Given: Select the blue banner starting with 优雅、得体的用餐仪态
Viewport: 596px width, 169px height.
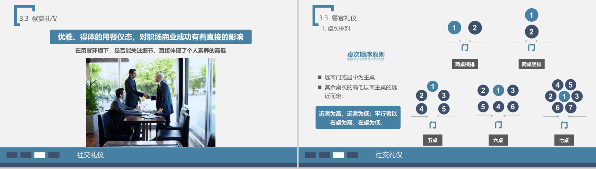Looking at the screenshot, I should [151, 37].
